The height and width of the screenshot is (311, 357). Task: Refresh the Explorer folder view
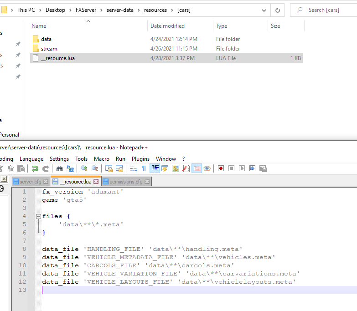coord(278,10)
